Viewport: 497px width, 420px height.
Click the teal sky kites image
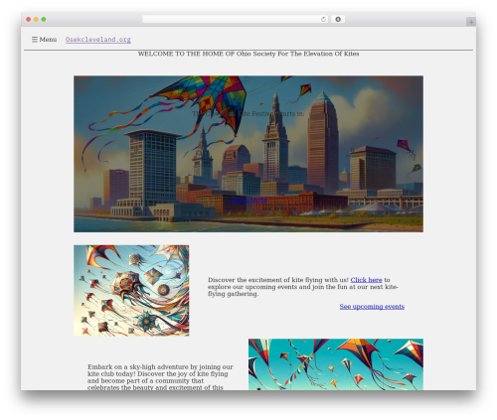click(336, 364)
